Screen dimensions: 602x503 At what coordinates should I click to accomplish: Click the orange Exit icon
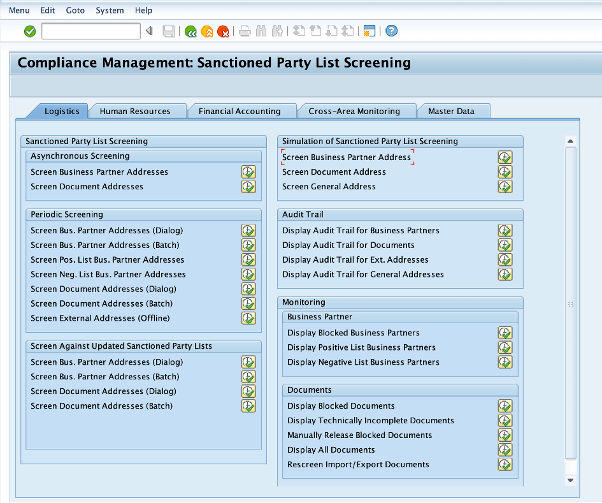click(207, 31)
